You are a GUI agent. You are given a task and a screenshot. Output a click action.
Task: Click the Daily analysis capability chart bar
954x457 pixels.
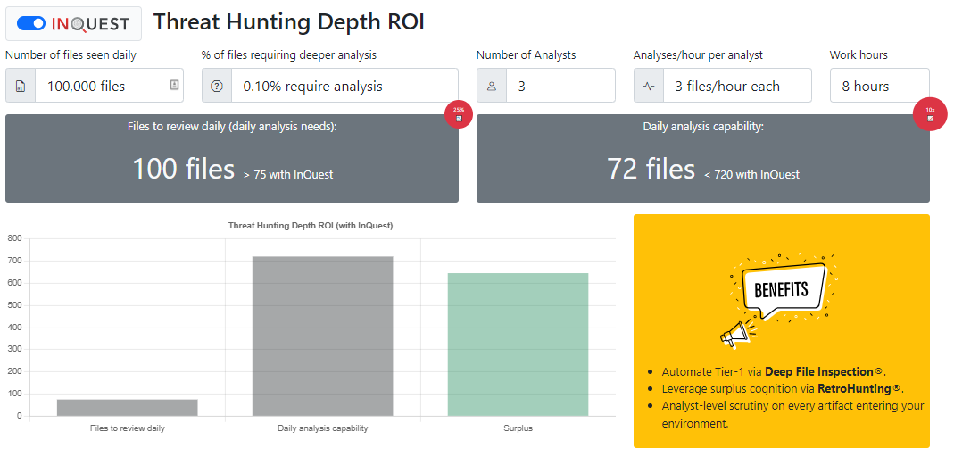(x=322, y=337)
